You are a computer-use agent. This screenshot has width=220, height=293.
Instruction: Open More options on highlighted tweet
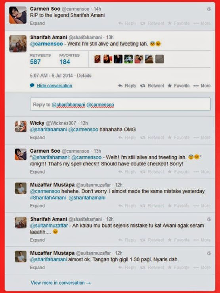point(202,86)
